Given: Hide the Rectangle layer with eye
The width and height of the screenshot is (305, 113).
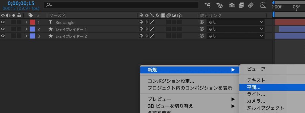Looking at the screenshot, I should click(3, 22).
